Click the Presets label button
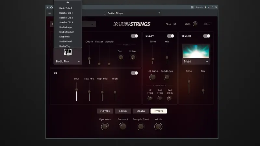Viewport: 260px width, 146px height. pos(200,7)
